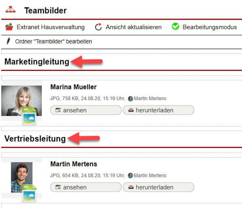Click the red sitemap icon beside Teambilder

click(11, 9)
